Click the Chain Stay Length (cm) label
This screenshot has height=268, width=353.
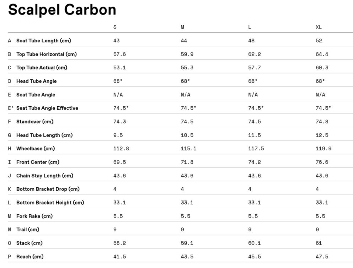45,176
